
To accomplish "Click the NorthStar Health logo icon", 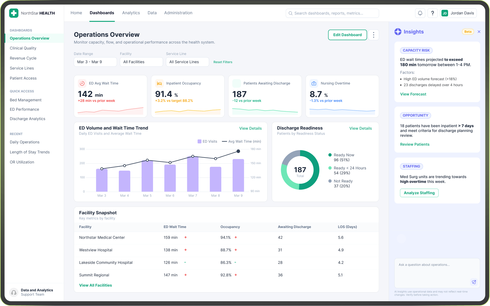I will (x=14, y=13).
